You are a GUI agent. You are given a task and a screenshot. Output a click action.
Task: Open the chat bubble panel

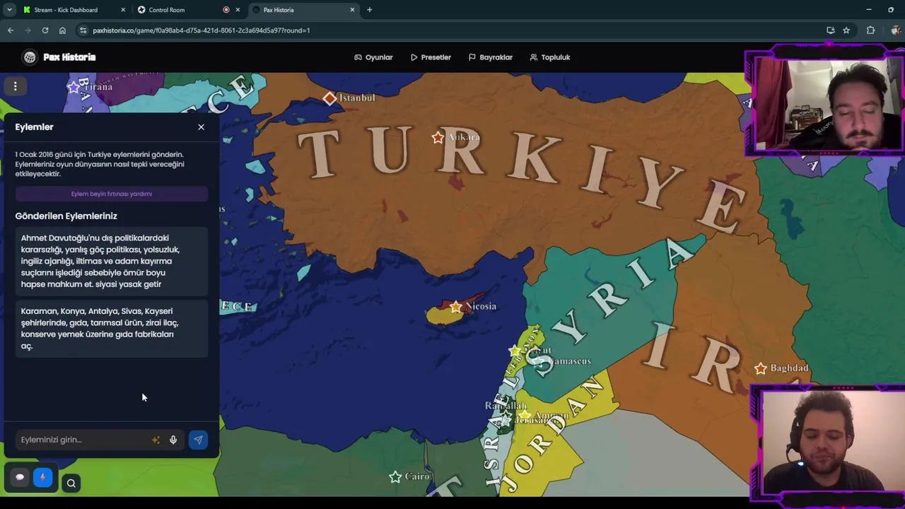tap(20, 477)
